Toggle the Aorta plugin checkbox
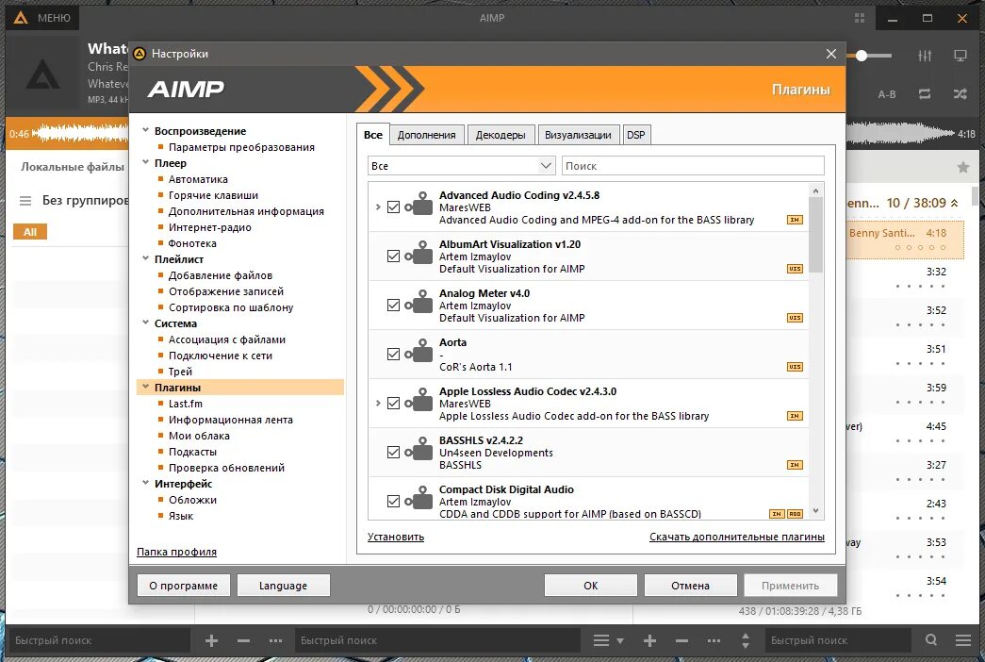 (393, 354)
